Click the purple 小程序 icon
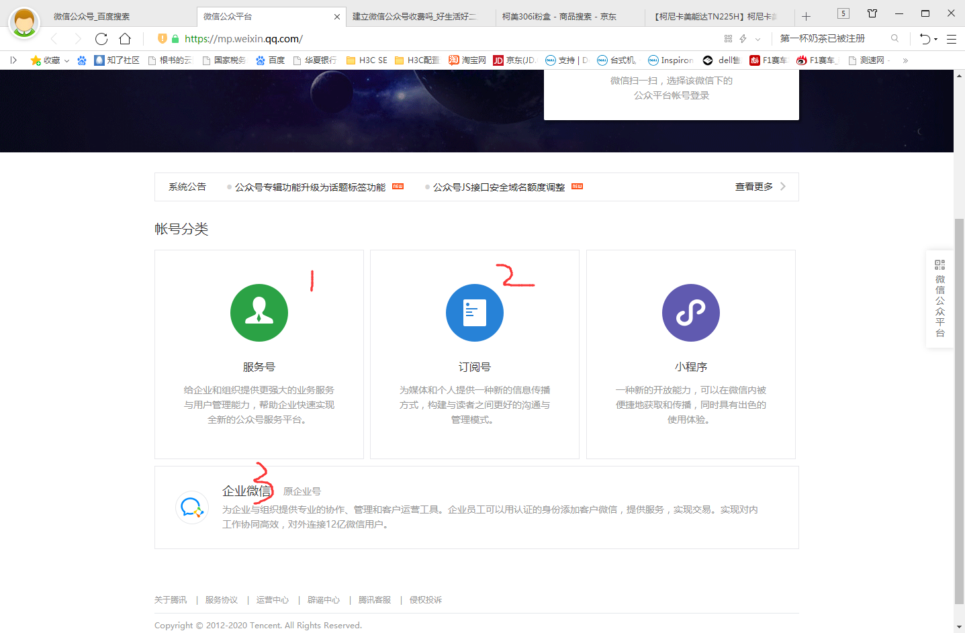The height and width of the screenshot is (633, 965). (x=690, y=313)
